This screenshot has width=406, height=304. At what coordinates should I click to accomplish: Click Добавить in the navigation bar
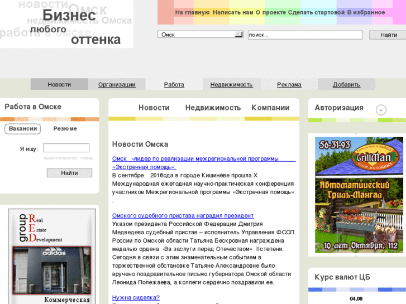click(x=346, y=84)
